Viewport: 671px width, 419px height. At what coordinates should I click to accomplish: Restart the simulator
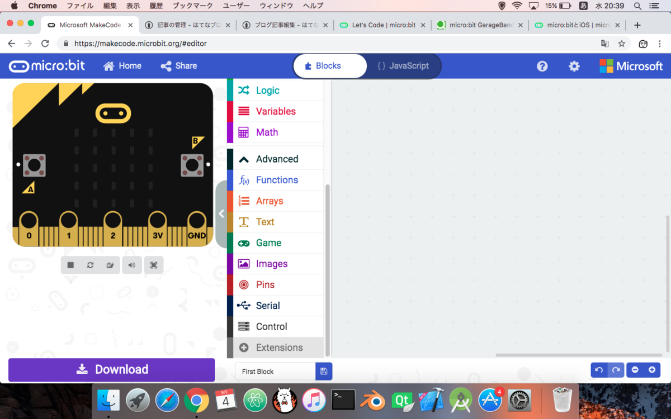[91, 265]
